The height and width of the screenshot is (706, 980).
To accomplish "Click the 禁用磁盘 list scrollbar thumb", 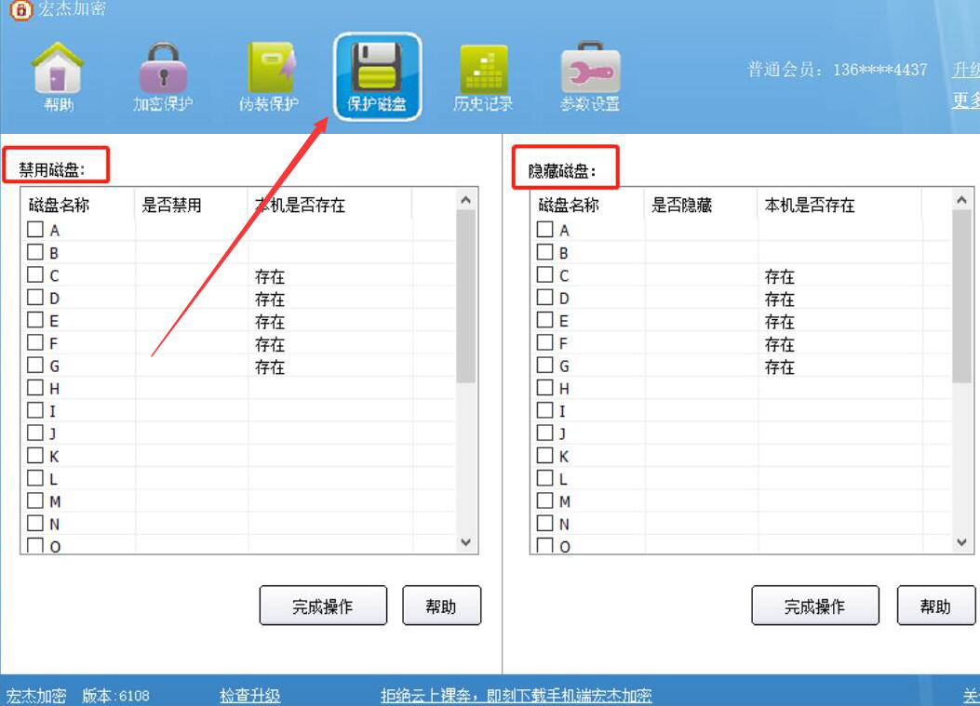I will (x=465, y=296).
